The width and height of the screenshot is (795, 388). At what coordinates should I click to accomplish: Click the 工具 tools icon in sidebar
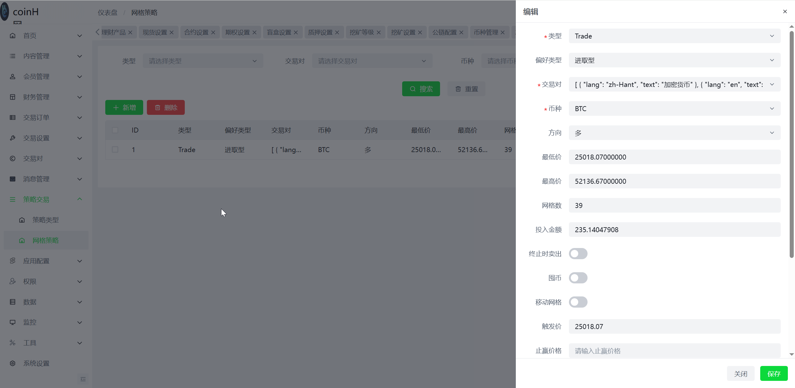pos(12,343)
